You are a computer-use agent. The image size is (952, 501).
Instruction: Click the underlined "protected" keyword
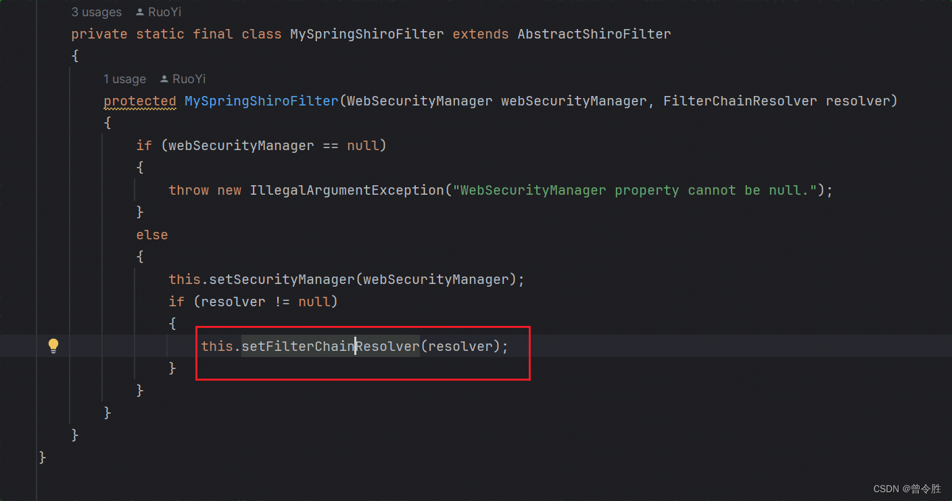pos(140,101)
